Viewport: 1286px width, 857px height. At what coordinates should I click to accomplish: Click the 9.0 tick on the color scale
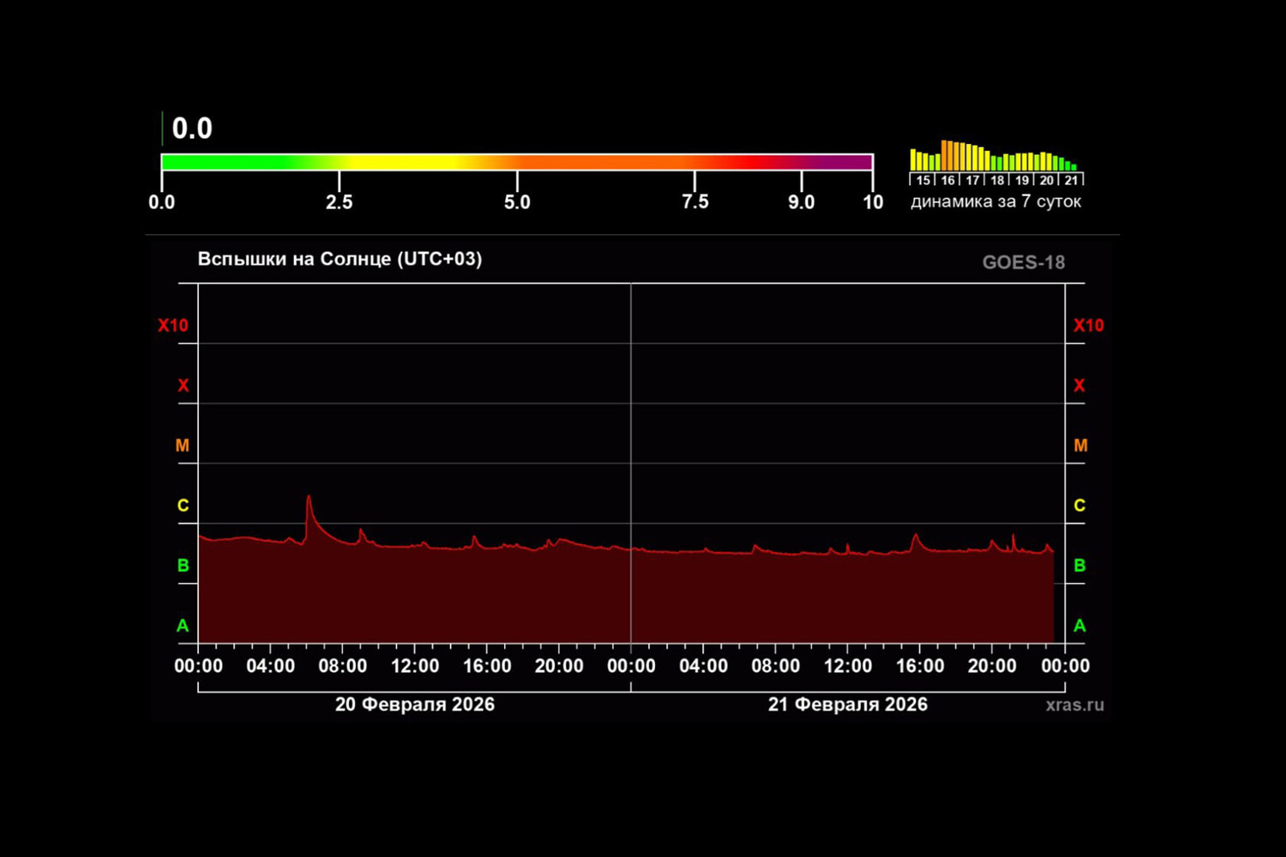click(801, 202)
